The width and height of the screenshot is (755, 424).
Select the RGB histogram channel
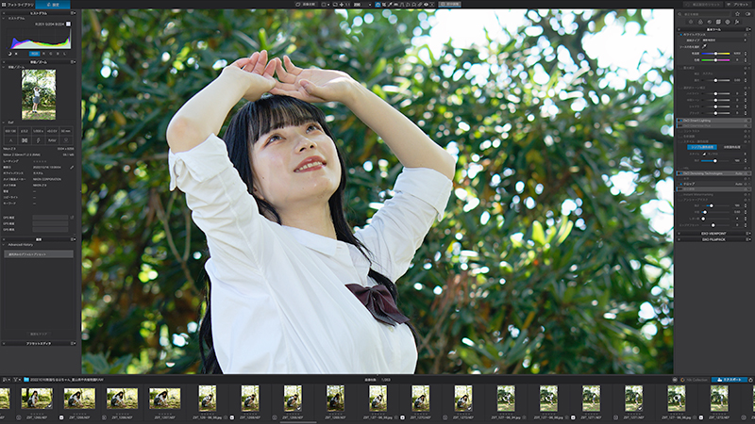(34, 54)
